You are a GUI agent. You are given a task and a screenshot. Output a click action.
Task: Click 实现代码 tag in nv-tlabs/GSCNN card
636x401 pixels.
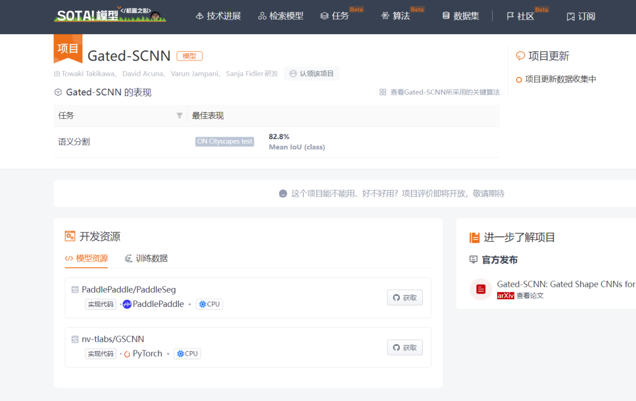(x=101, y=353)
